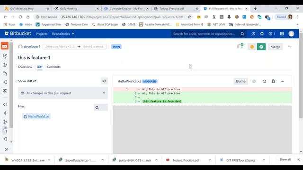Click the Merge button
Image resolution: width=303 pixels, height=170 pixels.
pos(276,47)
